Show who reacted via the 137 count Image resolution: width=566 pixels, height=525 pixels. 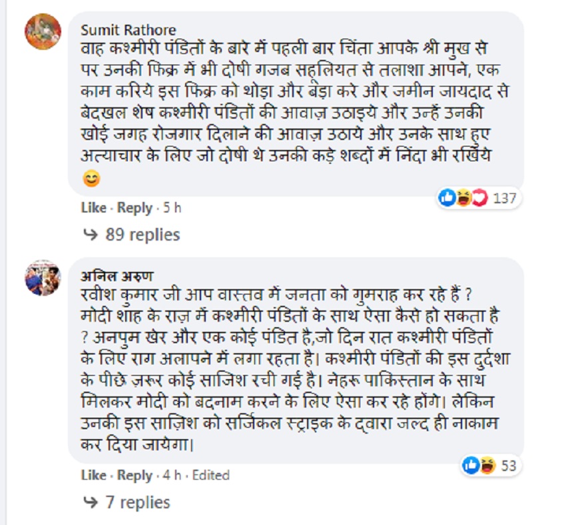point(505,199)
